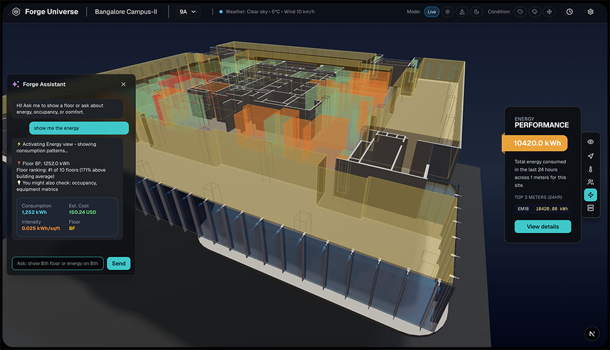Image resolution: width=610 pixels, height=350 pixels.
Task: Switch to the thermometer temperature view
Action: (590, 169)
